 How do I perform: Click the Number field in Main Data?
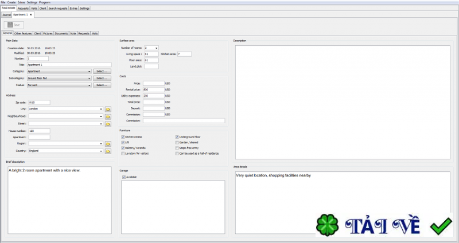point(38,59)
